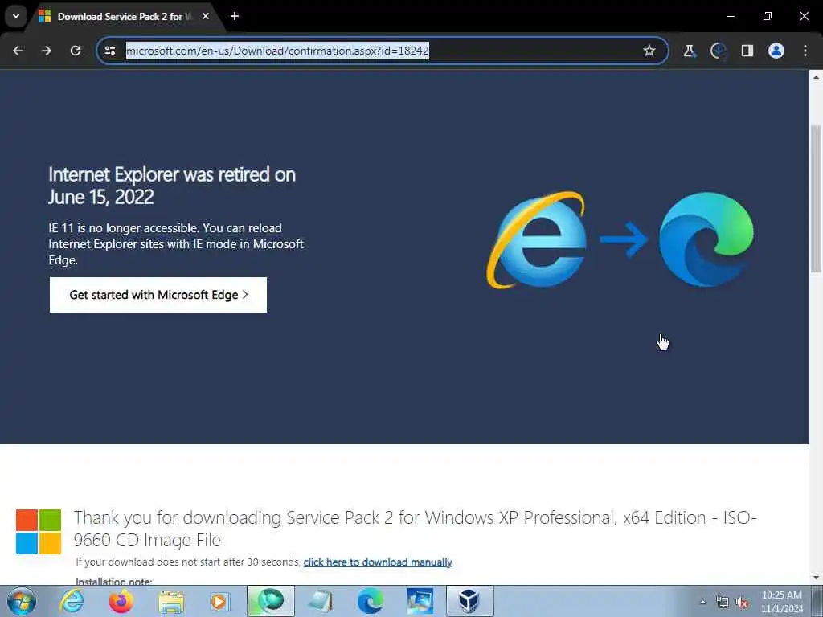Launch Internet Explorer from the taskbar

click(x=72, y=601)
